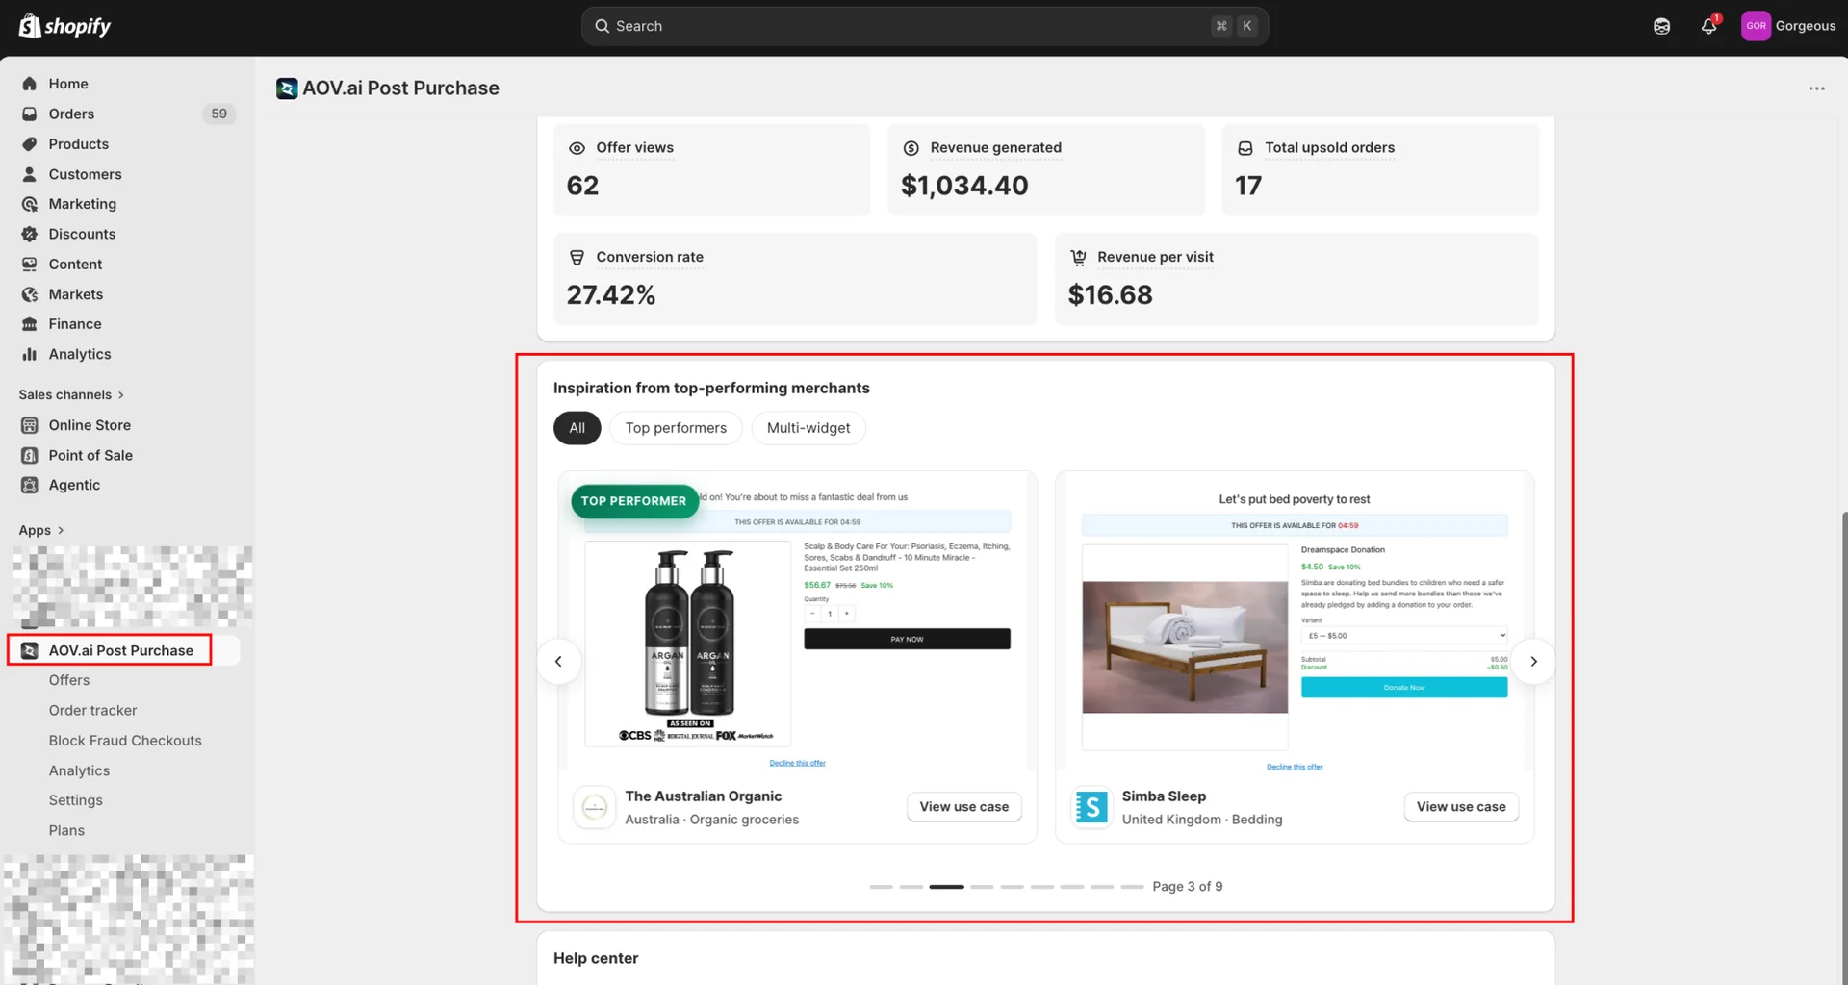Viewport: 1848px width, 985px height.
Task: Click the Help center heading
Action: 596,958
